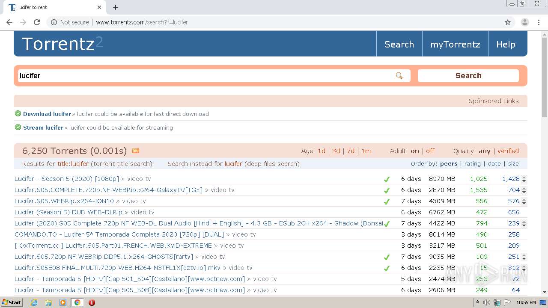Screen dimensions: 548x308
Task: Click the verified checkmark on the N3TFL1X[eztv.io] row
Action: 387,268
